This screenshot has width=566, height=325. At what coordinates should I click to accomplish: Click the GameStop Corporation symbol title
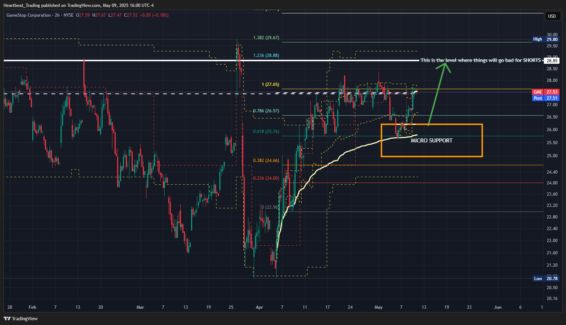pos(29,15)
